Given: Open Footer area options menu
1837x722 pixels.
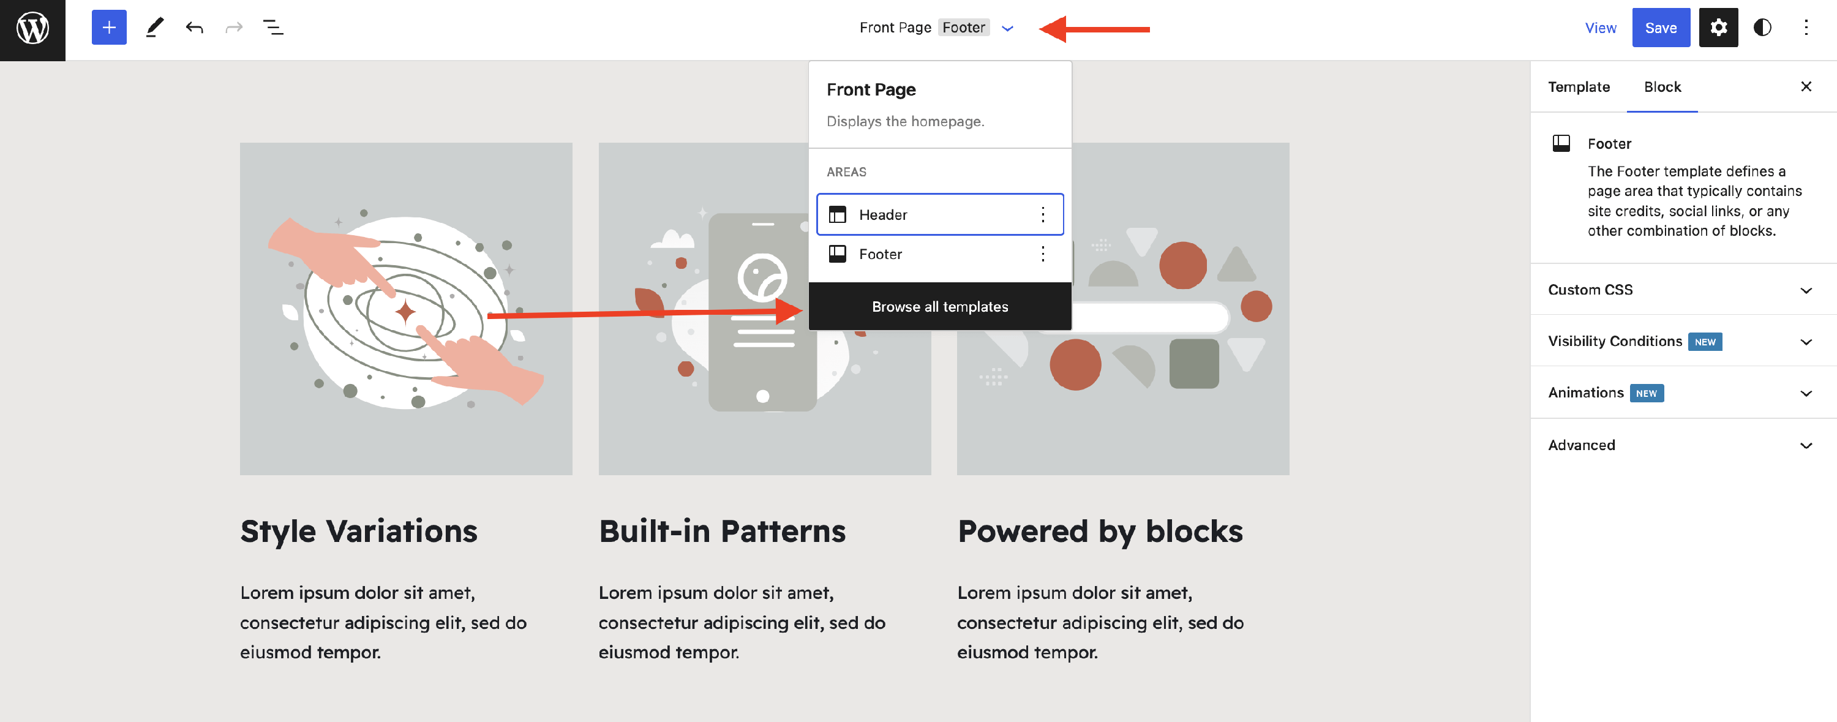Looking at the screenshot, I should (x=1043, y=254).
